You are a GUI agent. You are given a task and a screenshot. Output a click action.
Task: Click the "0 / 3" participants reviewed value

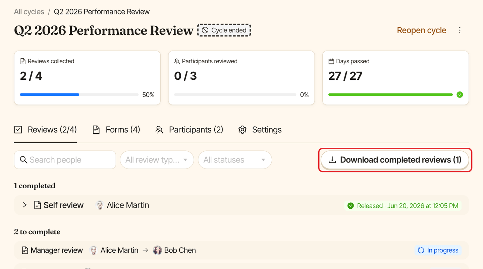[185, 76]
